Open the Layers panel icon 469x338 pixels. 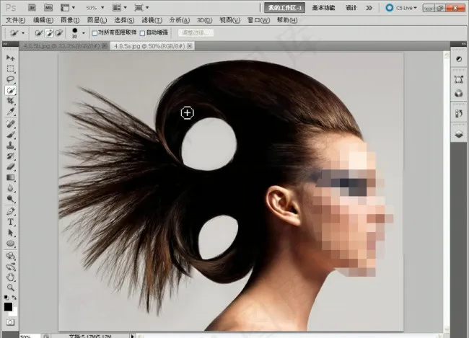[x=458, y=134]
